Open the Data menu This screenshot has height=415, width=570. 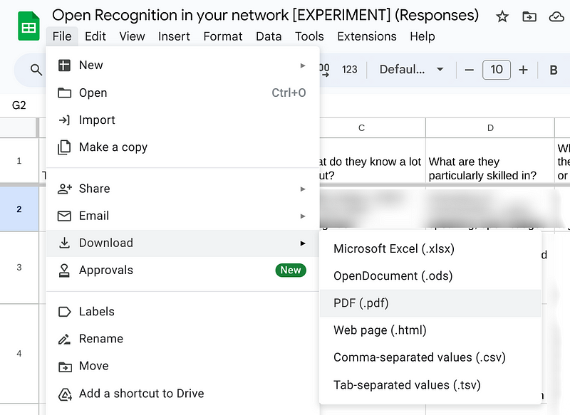click(269, 36)
